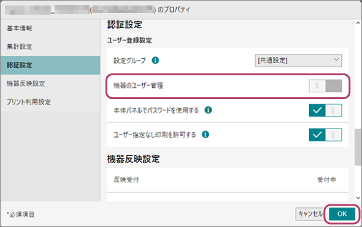Viewport: 362px width, 227px height.
Task: Show info for 本体パネルでパスワードを使用する
Action: tap(208, 110)
